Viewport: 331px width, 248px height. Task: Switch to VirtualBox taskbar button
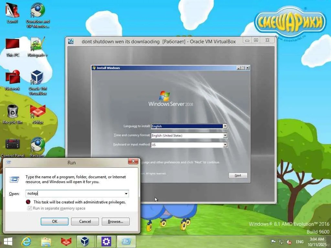85,242
